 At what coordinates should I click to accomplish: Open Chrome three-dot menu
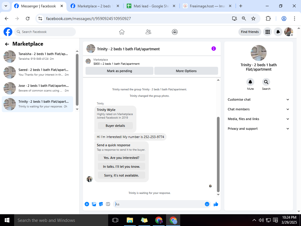coord(295,19)
